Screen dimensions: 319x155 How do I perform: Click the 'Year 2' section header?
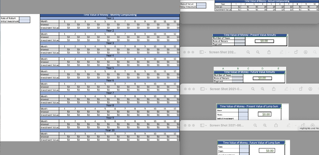click(x=110, y=31)
